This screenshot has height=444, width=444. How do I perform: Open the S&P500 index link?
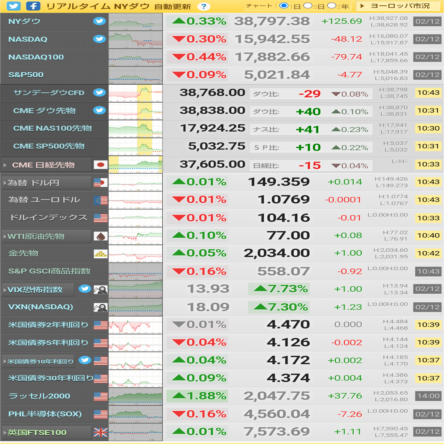click(x=26, y=75)
